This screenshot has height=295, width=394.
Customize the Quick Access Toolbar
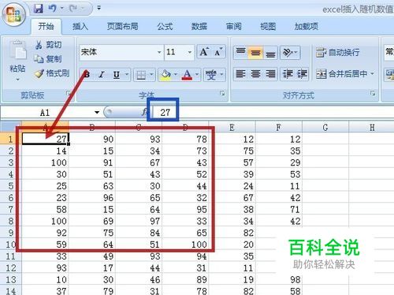(x=98, y=8)
